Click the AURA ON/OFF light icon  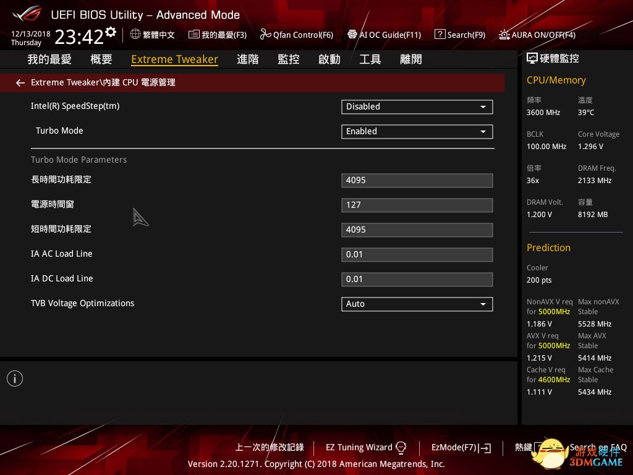point(504,35)
